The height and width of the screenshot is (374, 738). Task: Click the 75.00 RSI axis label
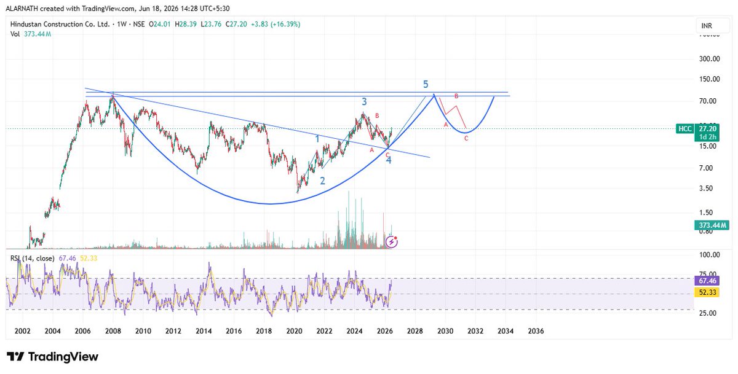tap(707, 274)
